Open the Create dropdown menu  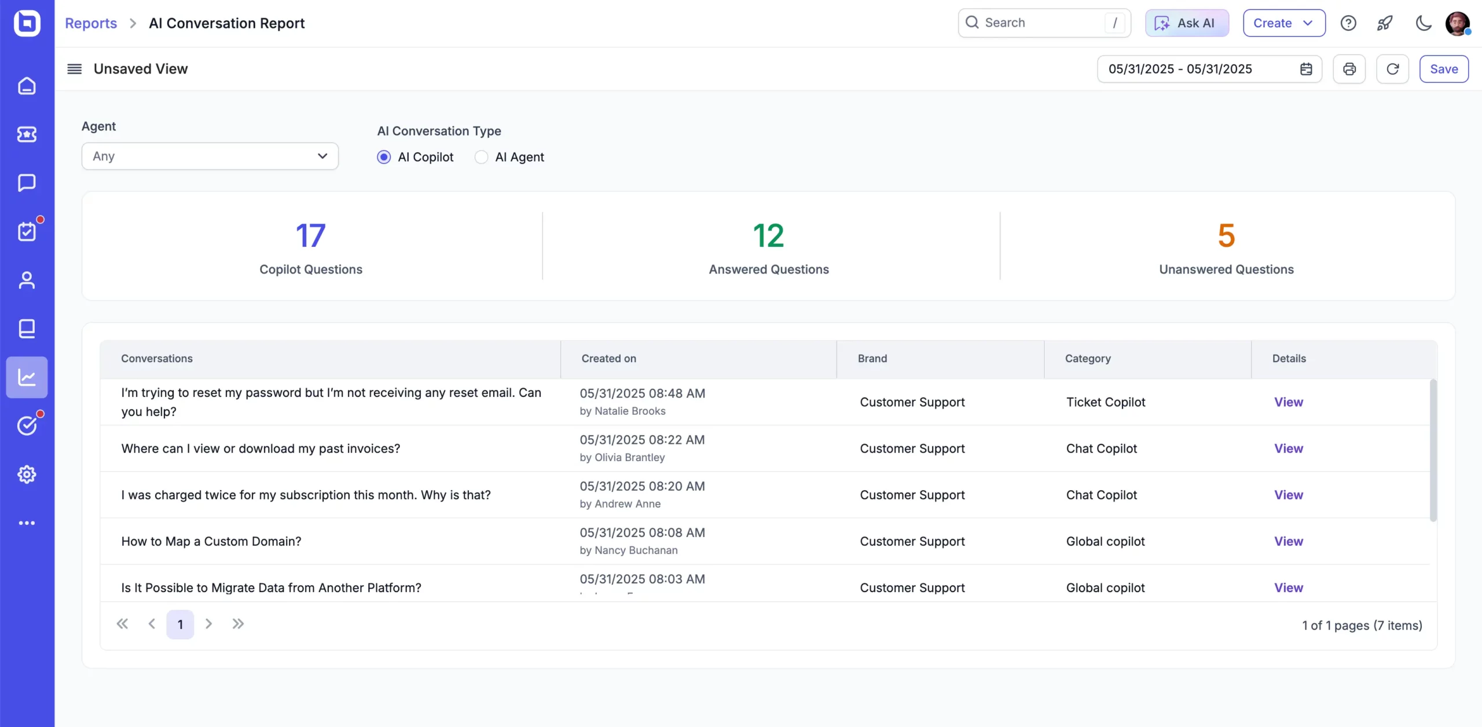(x=1284, y=23)
